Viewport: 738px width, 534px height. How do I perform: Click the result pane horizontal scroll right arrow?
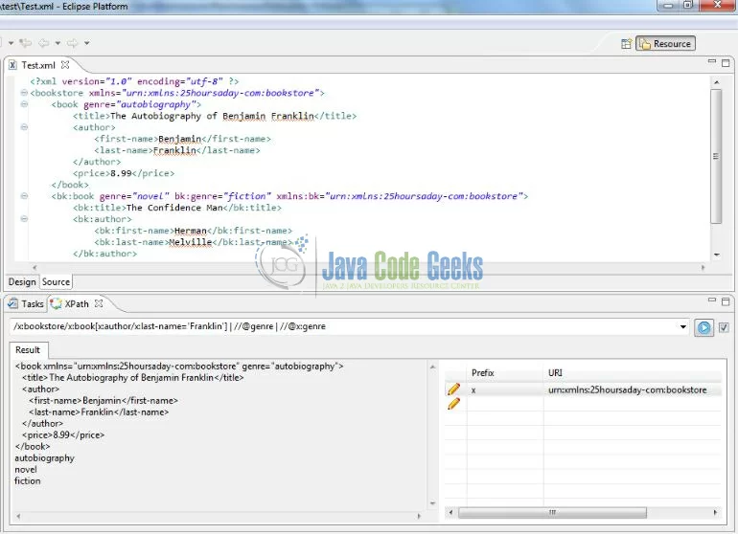[x=419, y=516]
